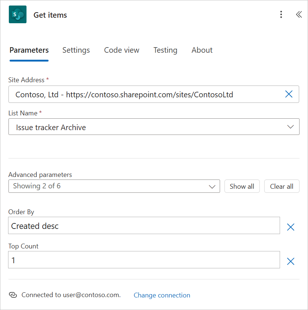308x310 pixels.
Task: Open the Code view tab
Action: tap(122, 50)
